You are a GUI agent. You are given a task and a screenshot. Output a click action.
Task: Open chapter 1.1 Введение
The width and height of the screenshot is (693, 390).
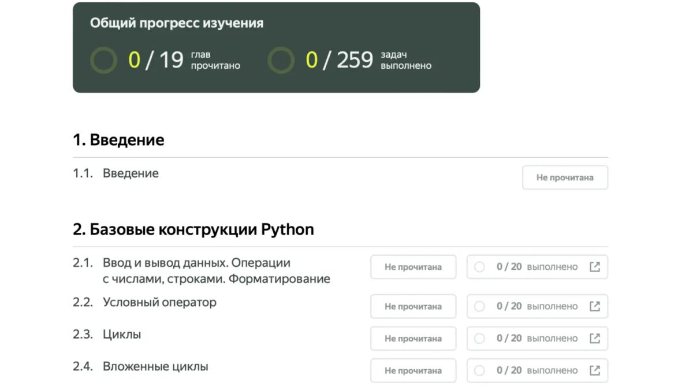tap(130, 173)
